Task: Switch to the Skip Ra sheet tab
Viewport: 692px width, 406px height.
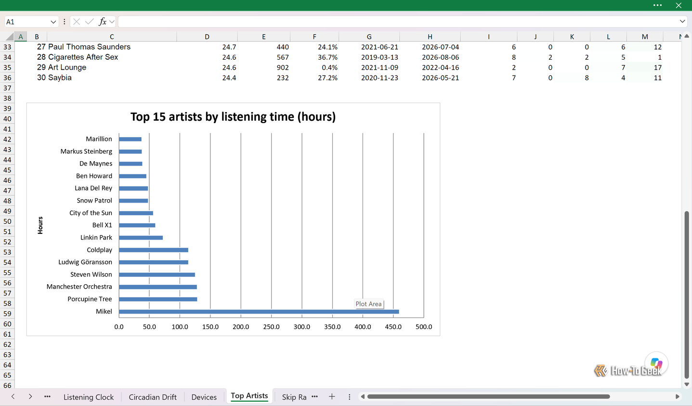Action: [x=294, y=397]
